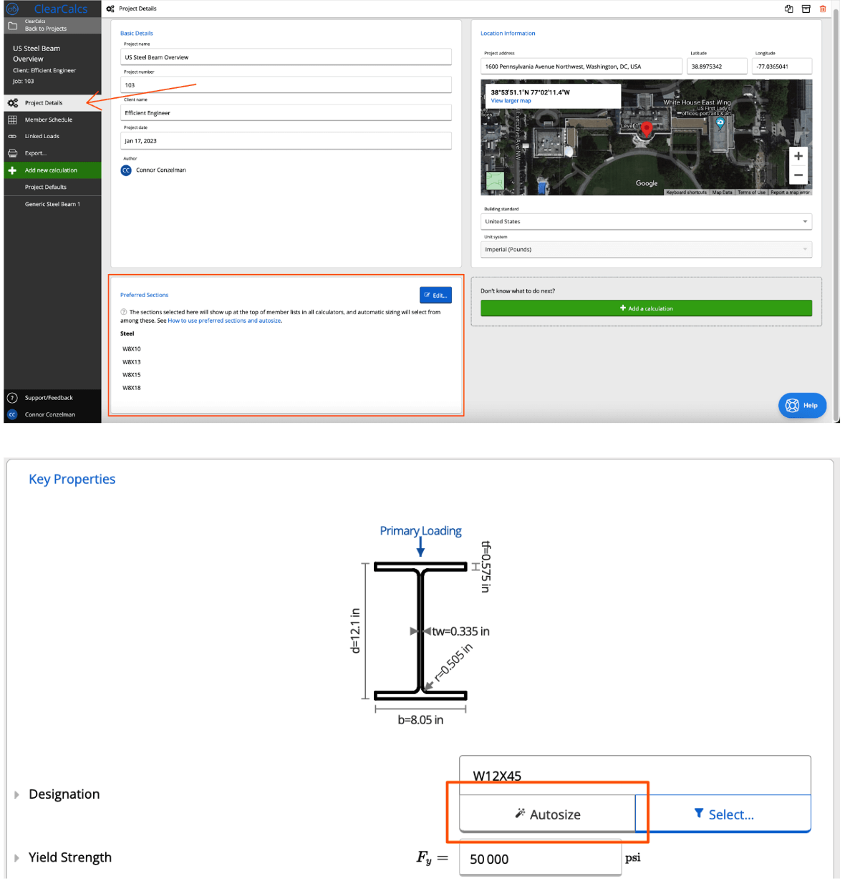Click the Project Details gears icon in sidebar

tap(13, 103)
